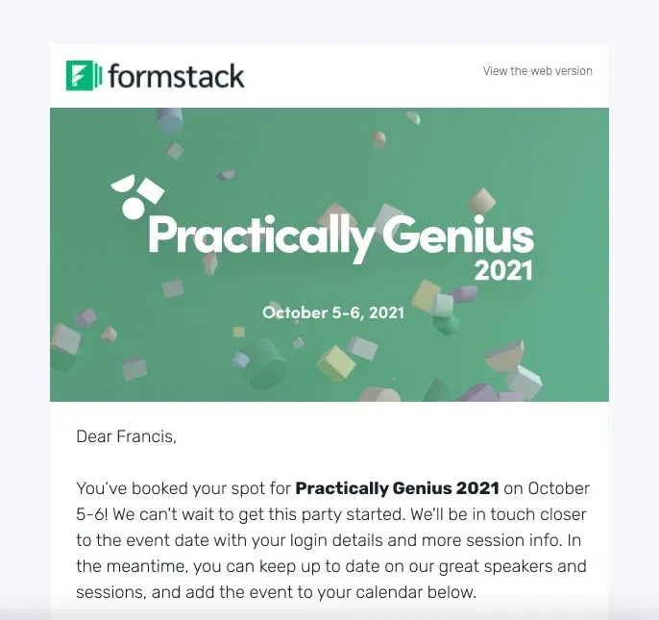Click the 'Dear Francis,' greeting line
The height and width of the screenshot is (620, 659).
(x=126, y=436)
